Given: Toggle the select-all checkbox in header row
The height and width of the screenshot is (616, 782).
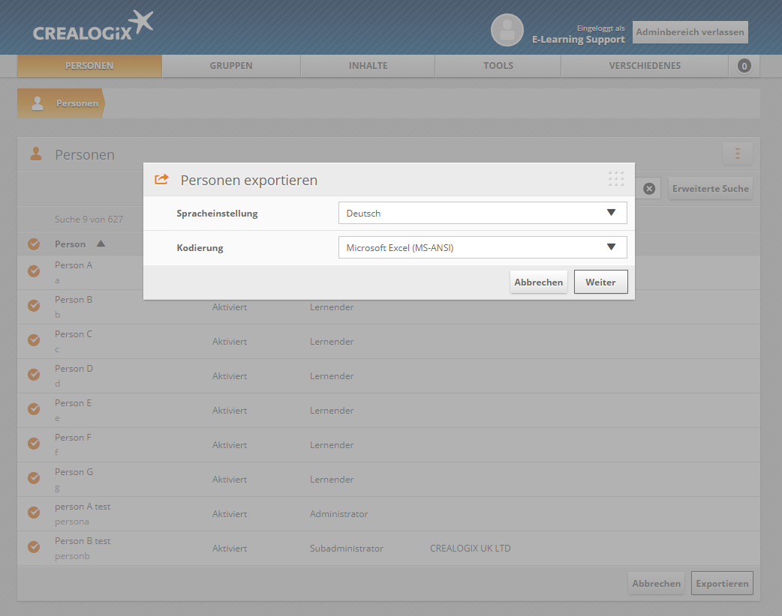Looking at the screenshot, I should [34, 244].
